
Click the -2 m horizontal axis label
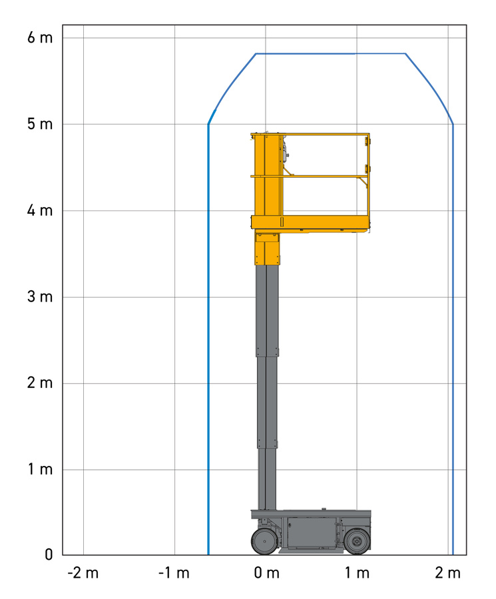(x=83, y=573)
